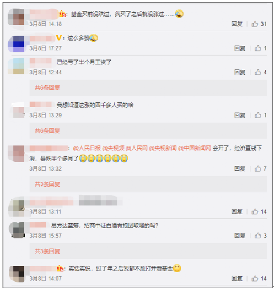Click thumbs-up with 7 likes at 13:32

pyautogui.click(x=257, y=168)
